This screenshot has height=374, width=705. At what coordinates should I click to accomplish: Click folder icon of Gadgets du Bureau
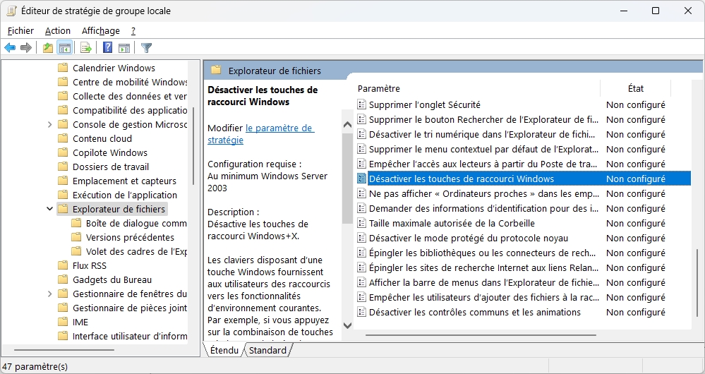pos(63,279)
